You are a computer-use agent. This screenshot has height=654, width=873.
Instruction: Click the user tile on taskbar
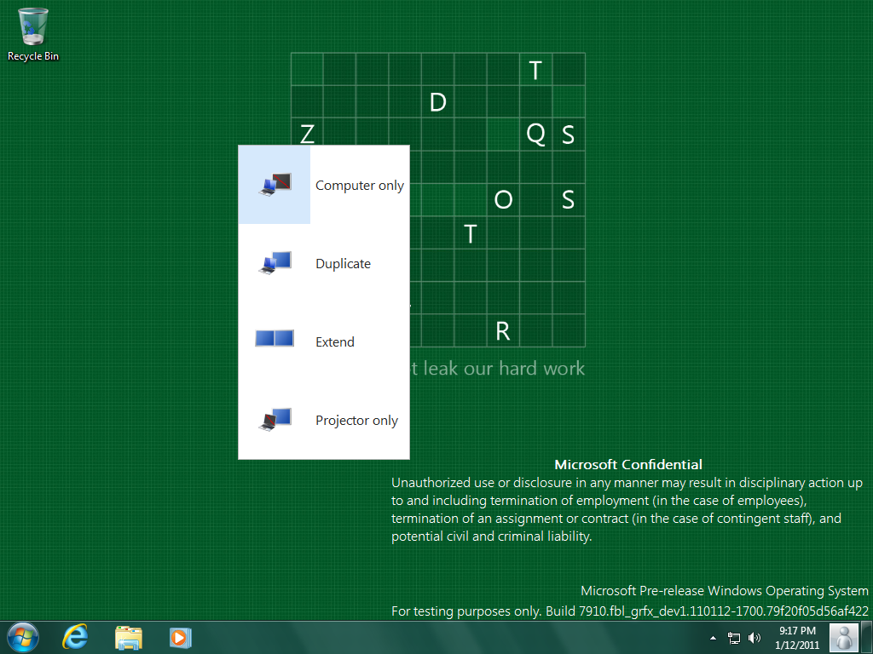(x=843, y=637)
